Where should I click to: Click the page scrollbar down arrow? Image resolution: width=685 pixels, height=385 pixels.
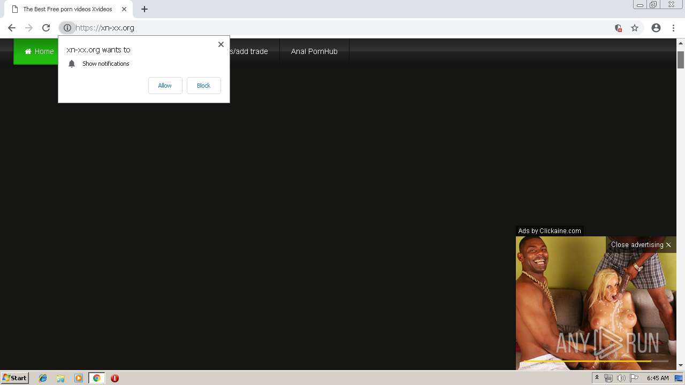[681, 365]
